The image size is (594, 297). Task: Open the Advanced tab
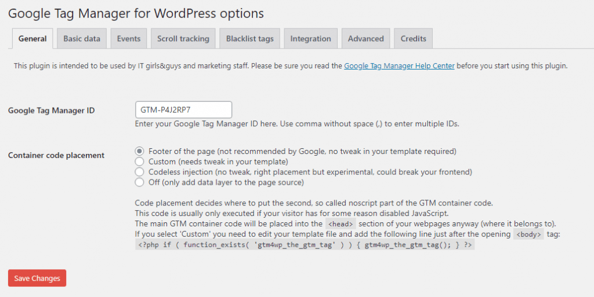tap(365, 39)
